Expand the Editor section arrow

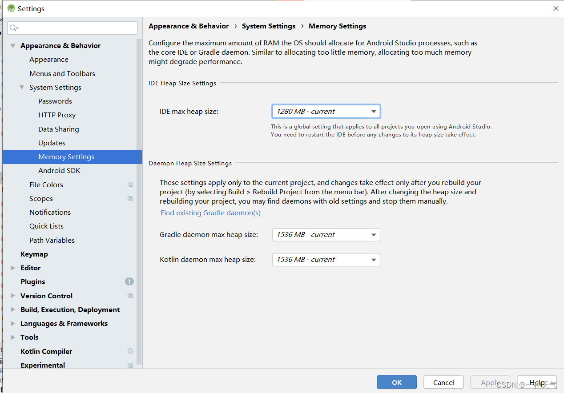[13, 268]
